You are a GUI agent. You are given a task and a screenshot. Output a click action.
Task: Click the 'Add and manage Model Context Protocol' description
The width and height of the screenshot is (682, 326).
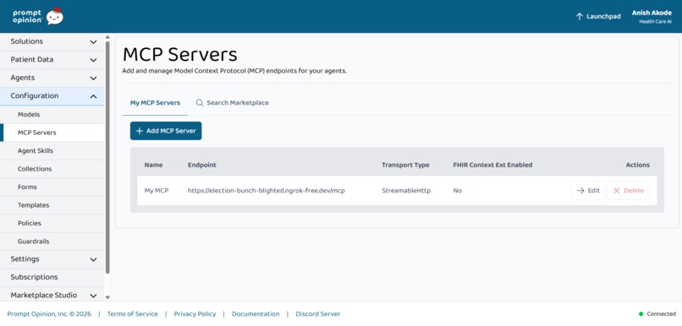point(234,71)
